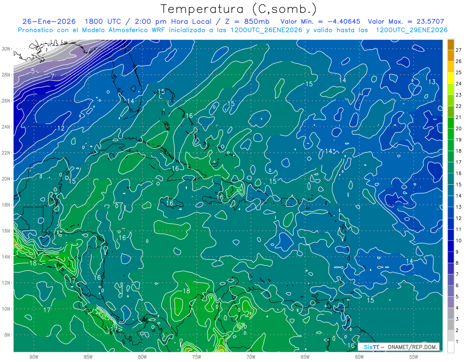This screenshot has width=469, height=362.
Task: Click the 22N latitude axis label
Action: click(7, 153)
